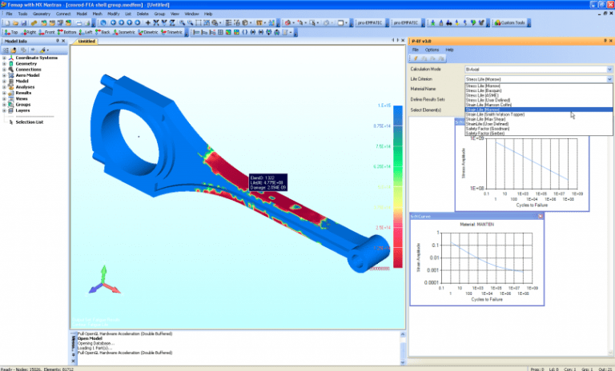This screenshot has width=615, height=371.
Task: Select the Model tree item
Action: [22, 81]
